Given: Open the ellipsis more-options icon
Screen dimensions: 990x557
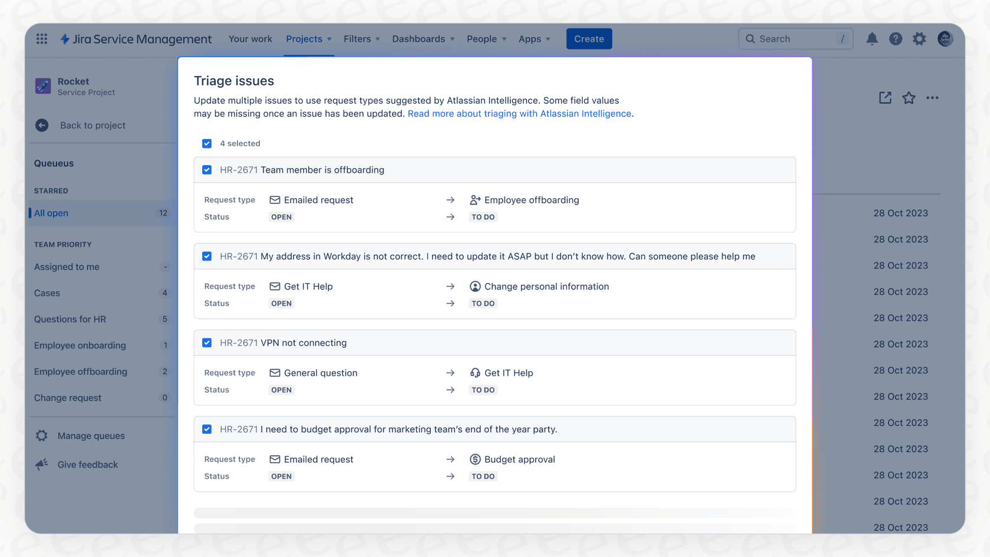Looking at the screenshot, I should click(x=932, y=98).
